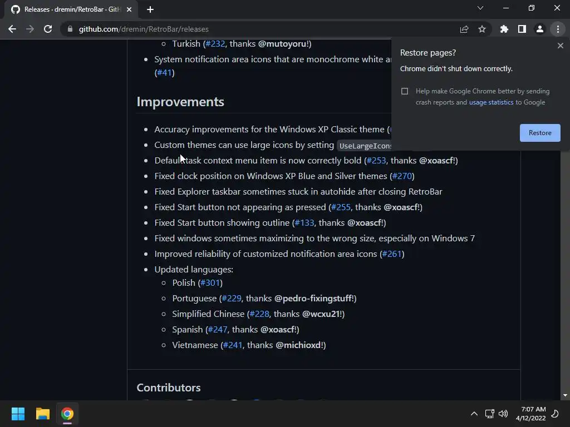
Task: Open issue #255 link
Action: (341, 207)
